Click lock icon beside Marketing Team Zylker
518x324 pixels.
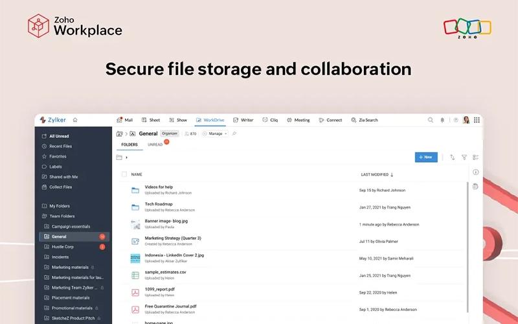(x=102, y=288)
